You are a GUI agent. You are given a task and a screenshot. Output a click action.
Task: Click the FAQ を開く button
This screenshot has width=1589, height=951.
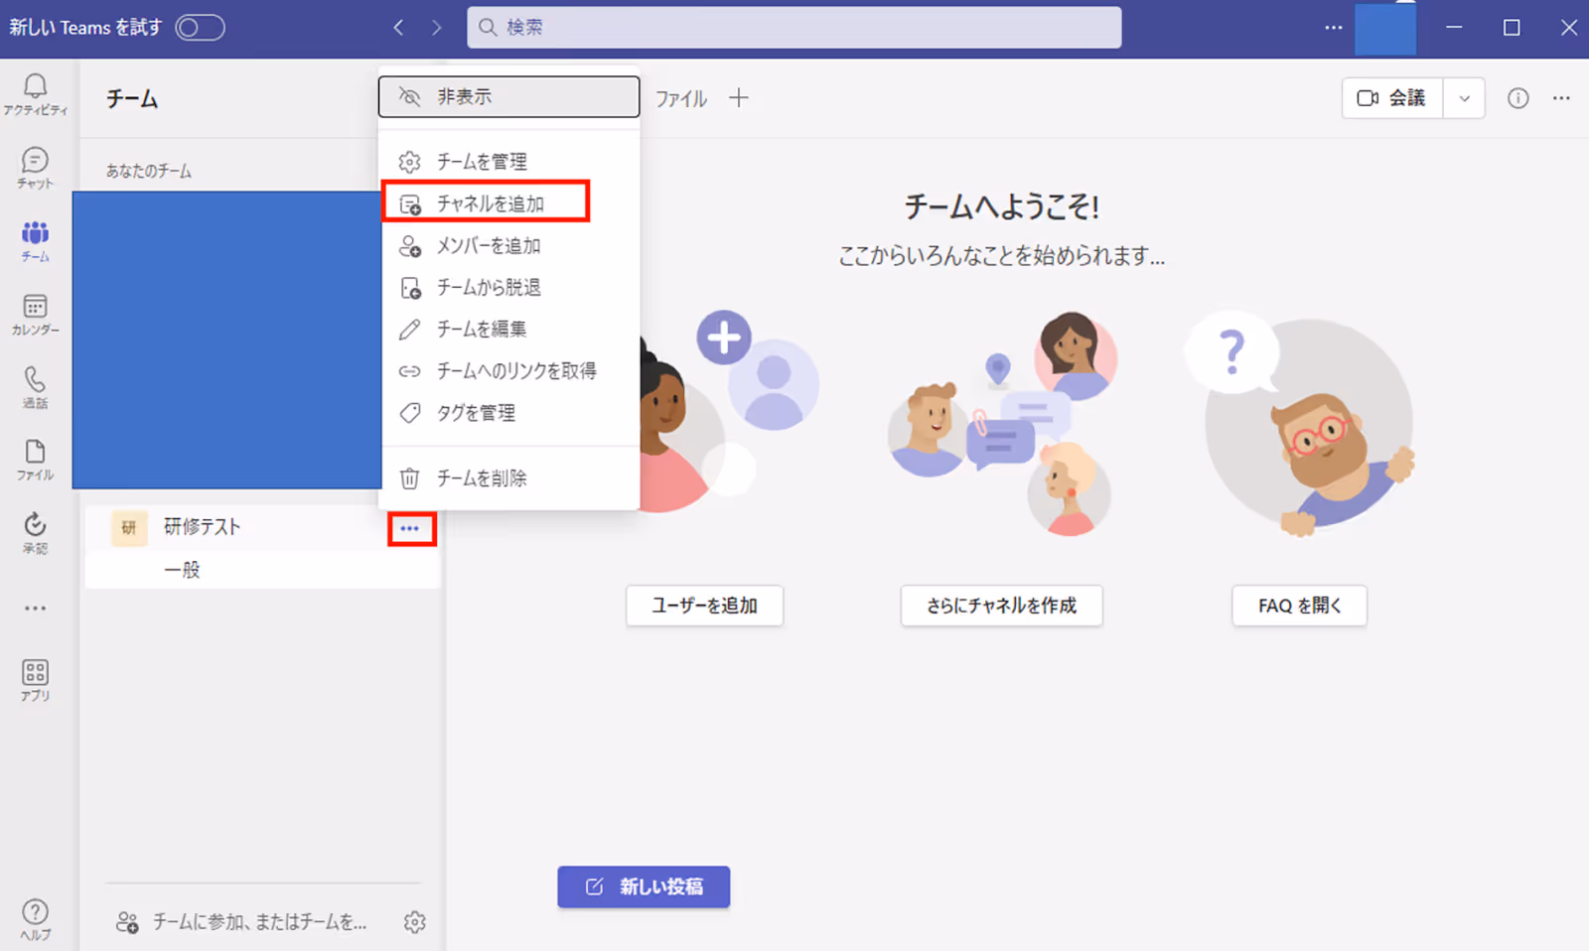click(1299, 606)
